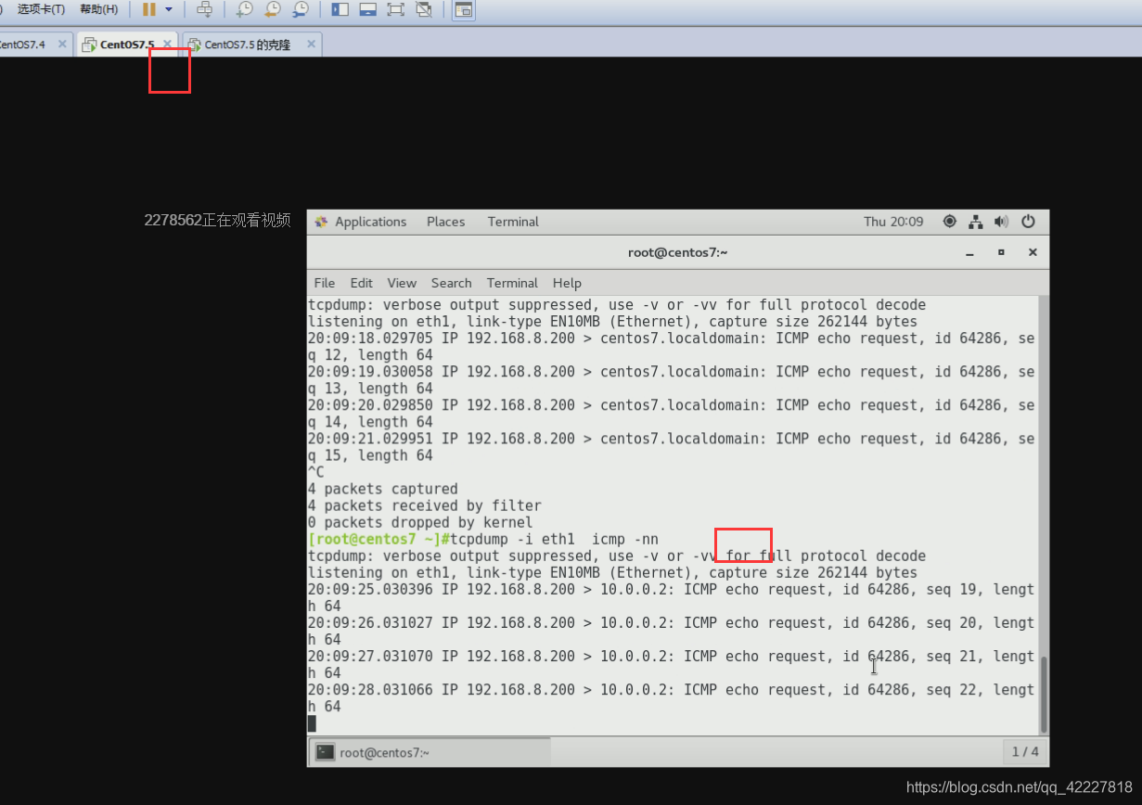Click the volume speaker icon
This screenshot has width=1142, height=805.
(1001, 222)
